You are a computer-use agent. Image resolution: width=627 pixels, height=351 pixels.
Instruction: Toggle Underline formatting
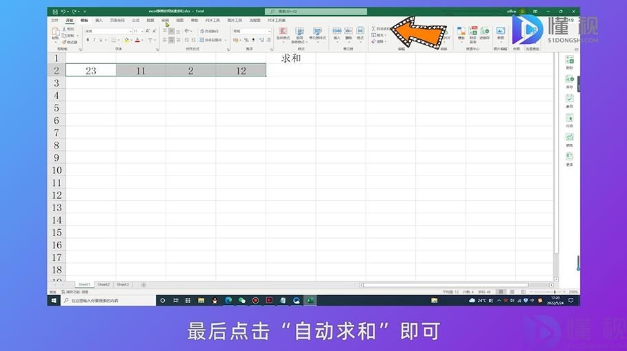[x=101, y=40]
